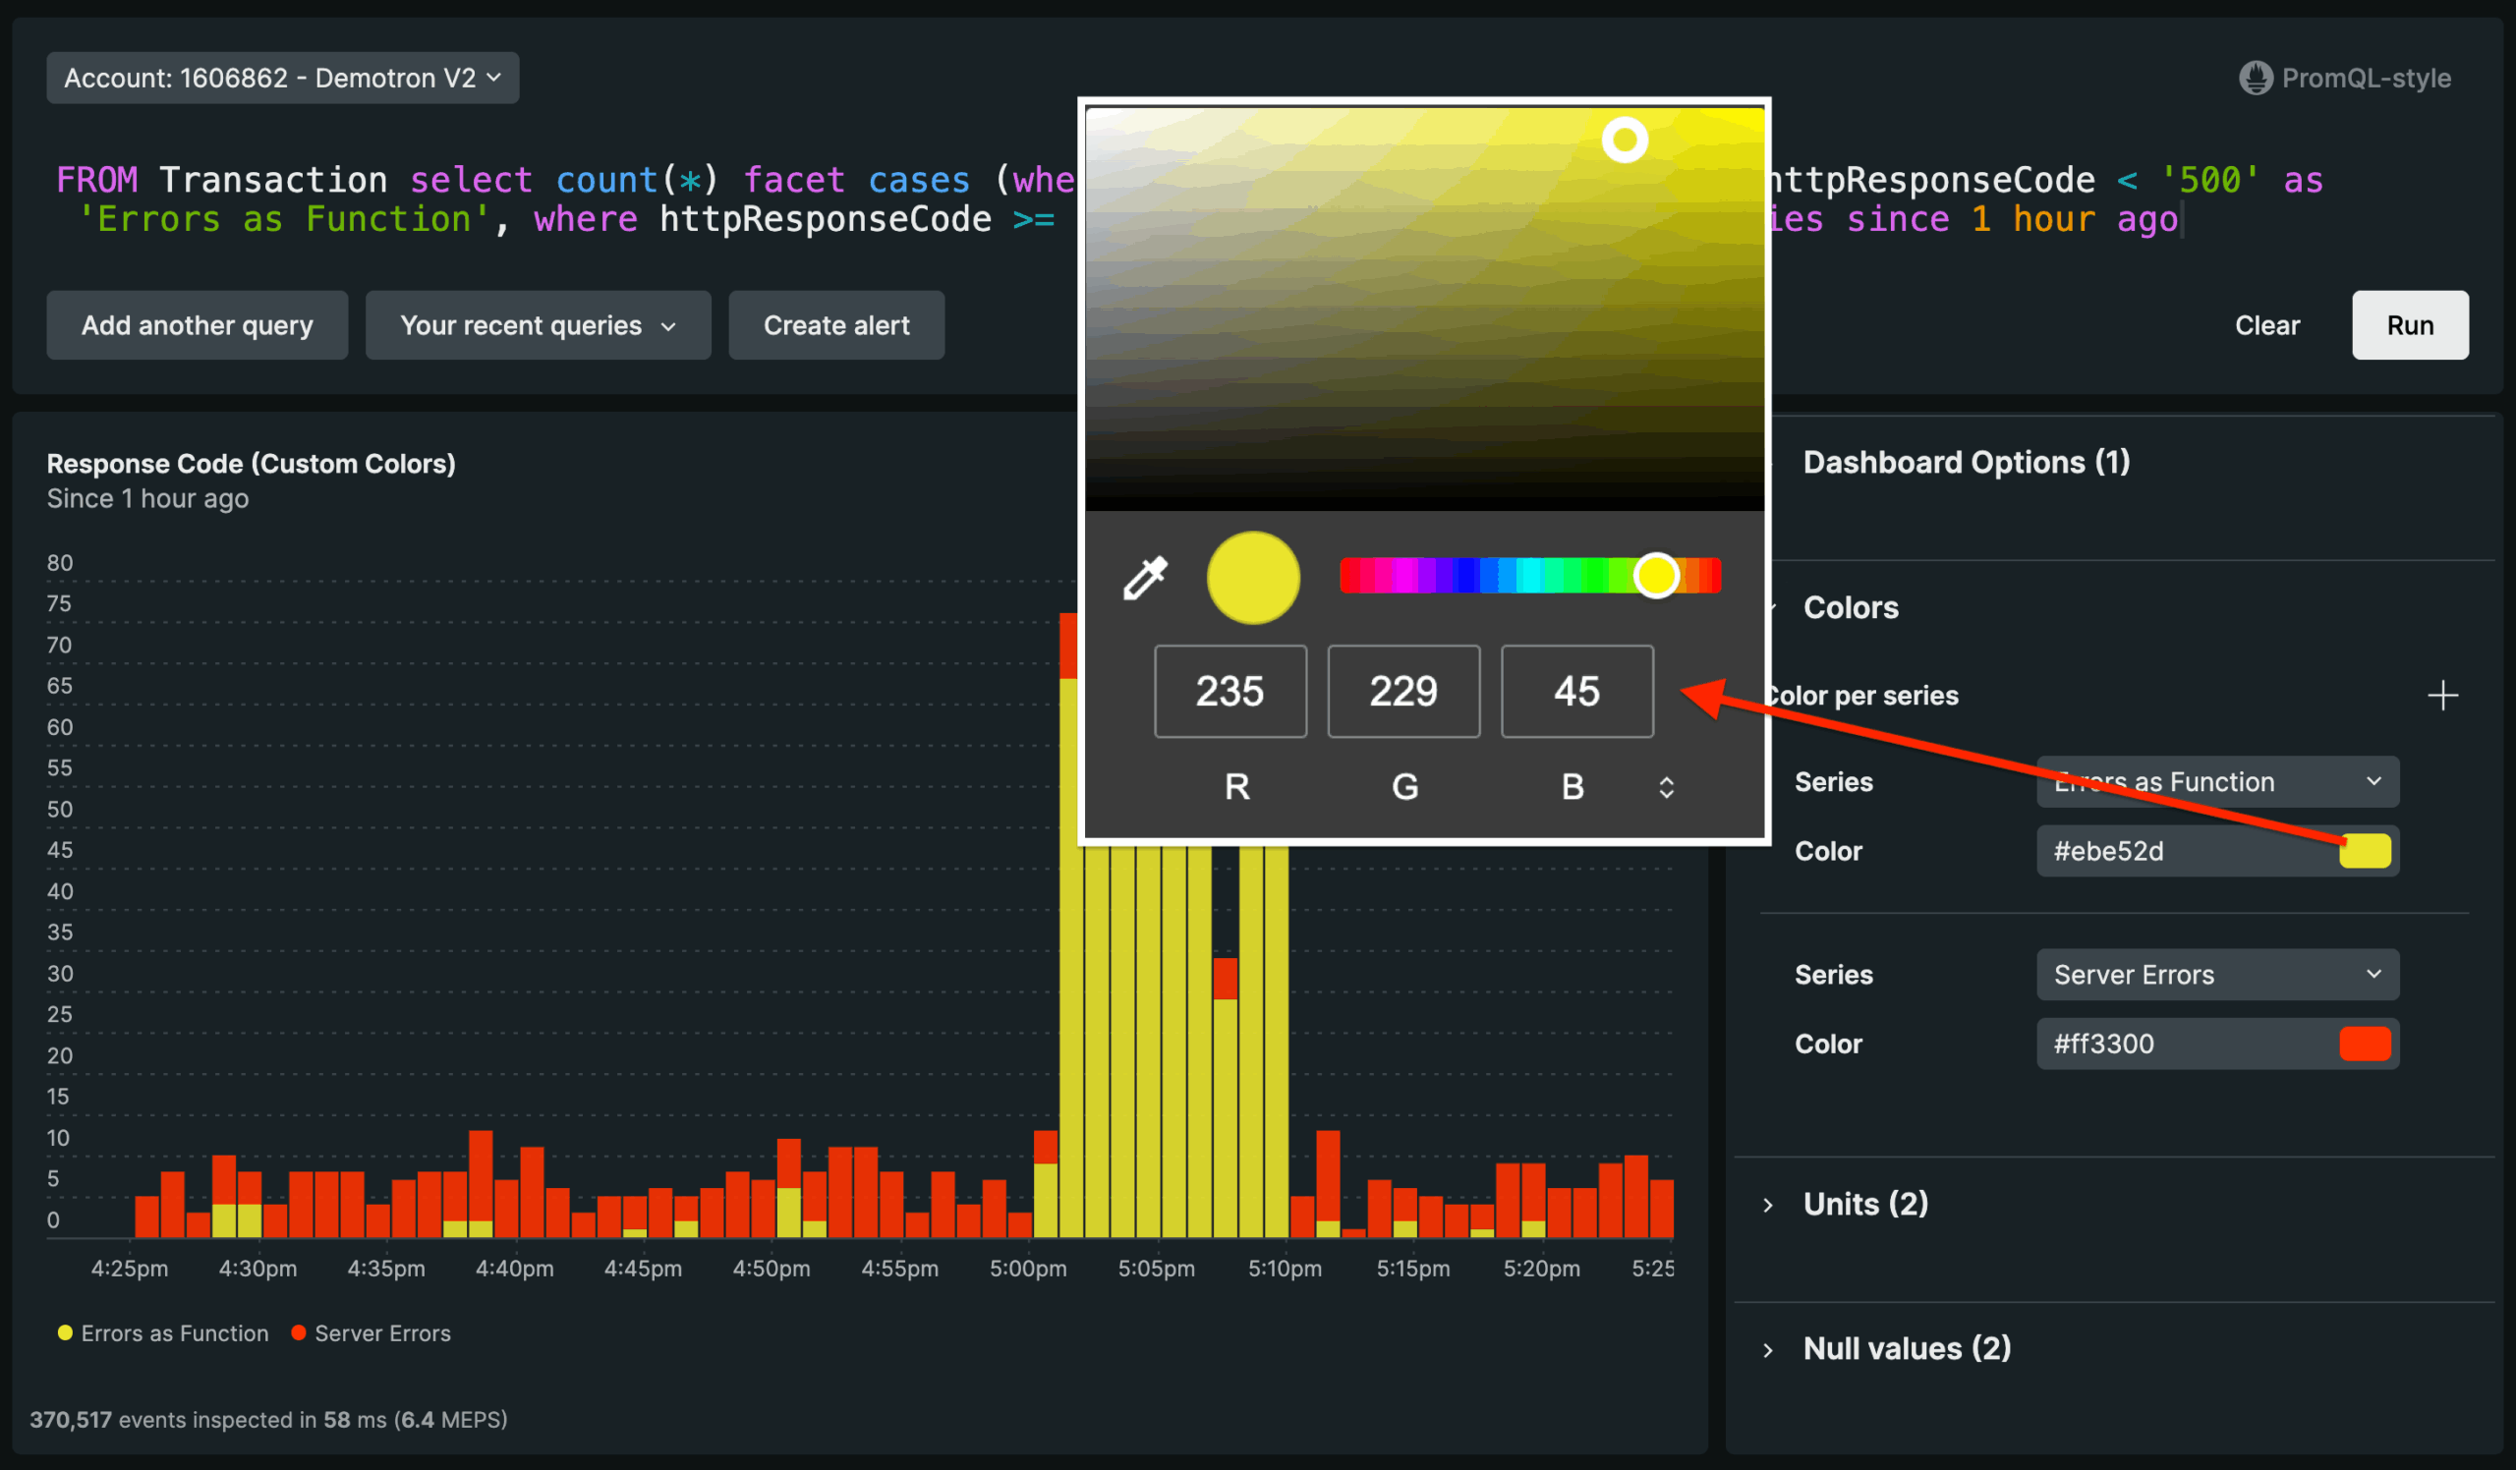Click the saturation picker handle in the color field

(1625, 140)
